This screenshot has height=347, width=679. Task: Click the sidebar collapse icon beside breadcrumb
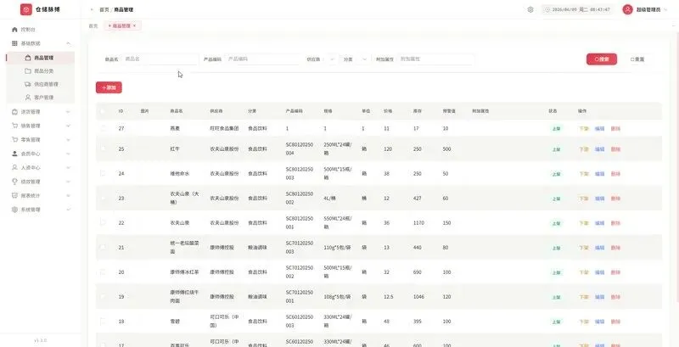pos(92,9)
